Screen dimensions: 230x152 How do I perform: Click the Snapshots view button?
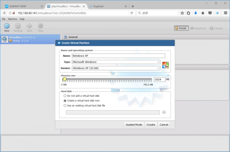coord(198,28)
